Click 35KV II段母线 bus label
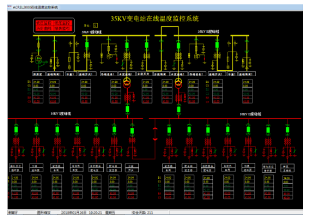The image size is (310, 221). (208, 32)
